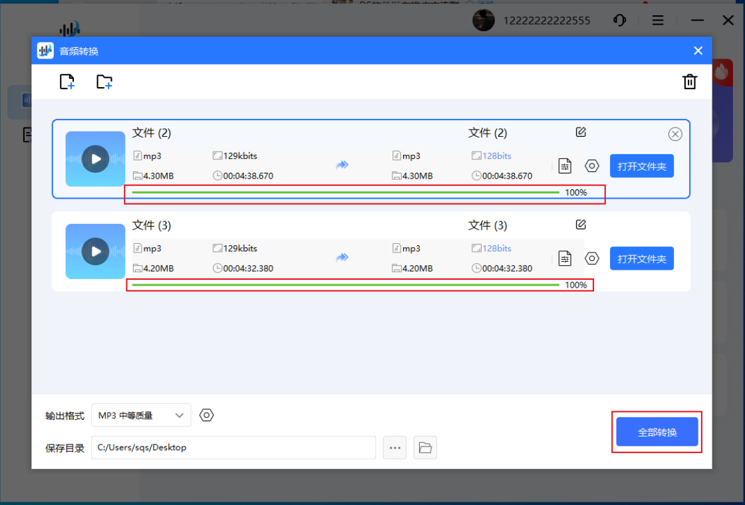The width and height of the screenshot is (745, 505).
Task: Remove 文件 (2) with circled X icon
Action: point(675,134)
